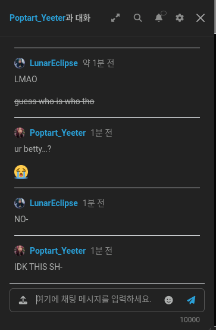Open the emoji picker
This screenshot has height=330, width=216.
pos(168,300)
